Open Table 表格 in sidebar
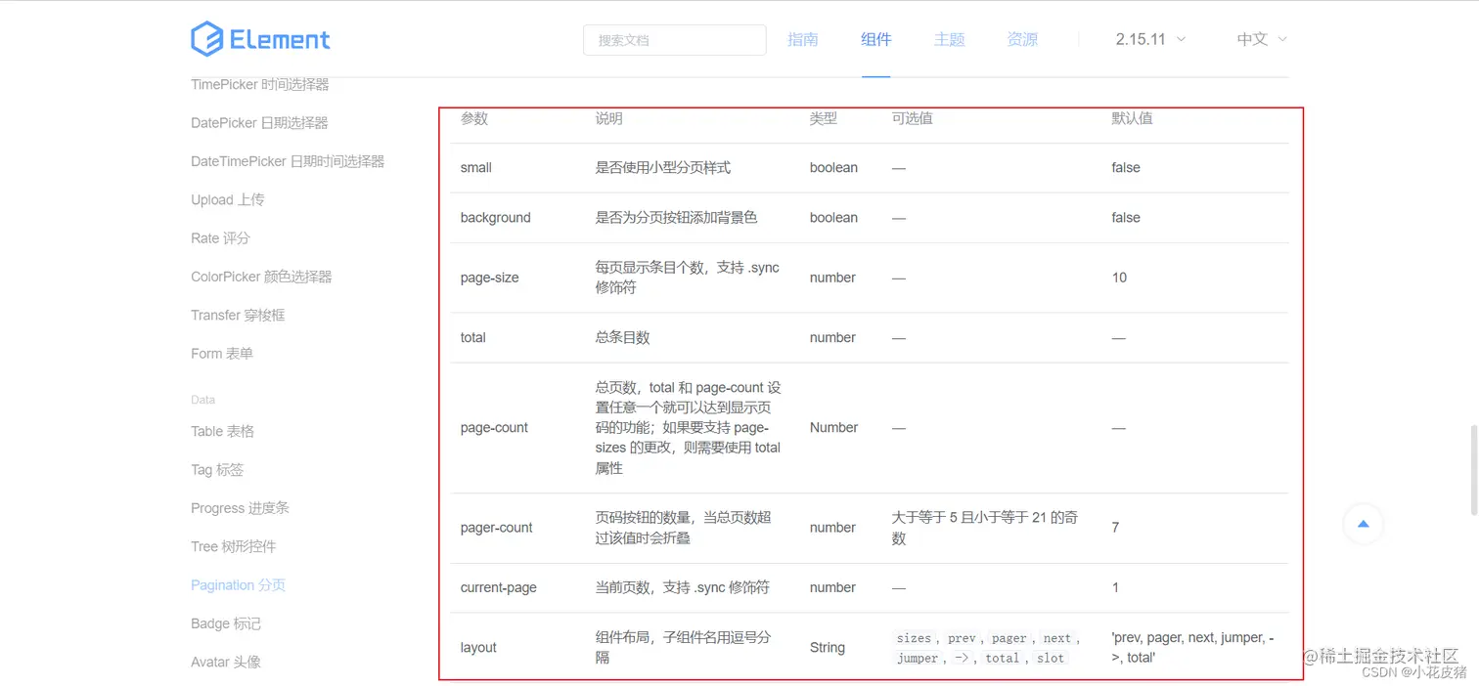This screenshot has height=686, width=1479. click(222, 431)
